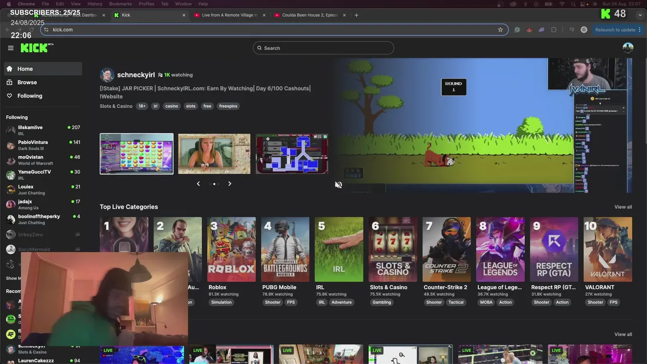
Task: Select the colorful slots stream thumbnail
Action: click(136, 154)
